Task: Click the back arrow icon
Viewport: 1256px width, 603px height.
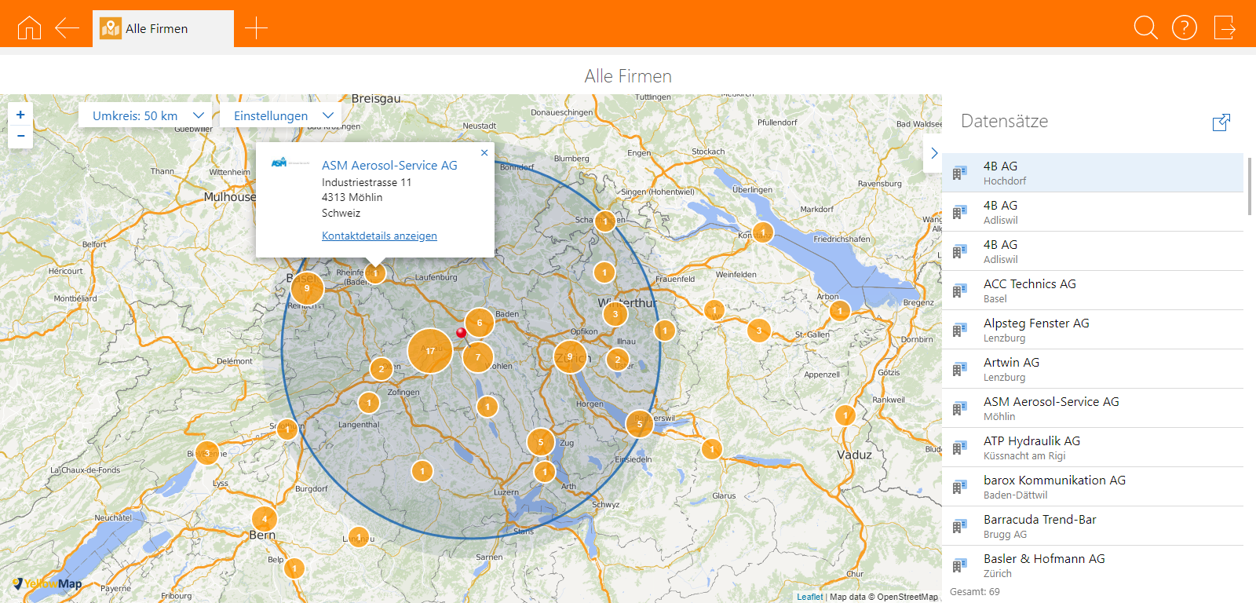Action: [67, 27]
